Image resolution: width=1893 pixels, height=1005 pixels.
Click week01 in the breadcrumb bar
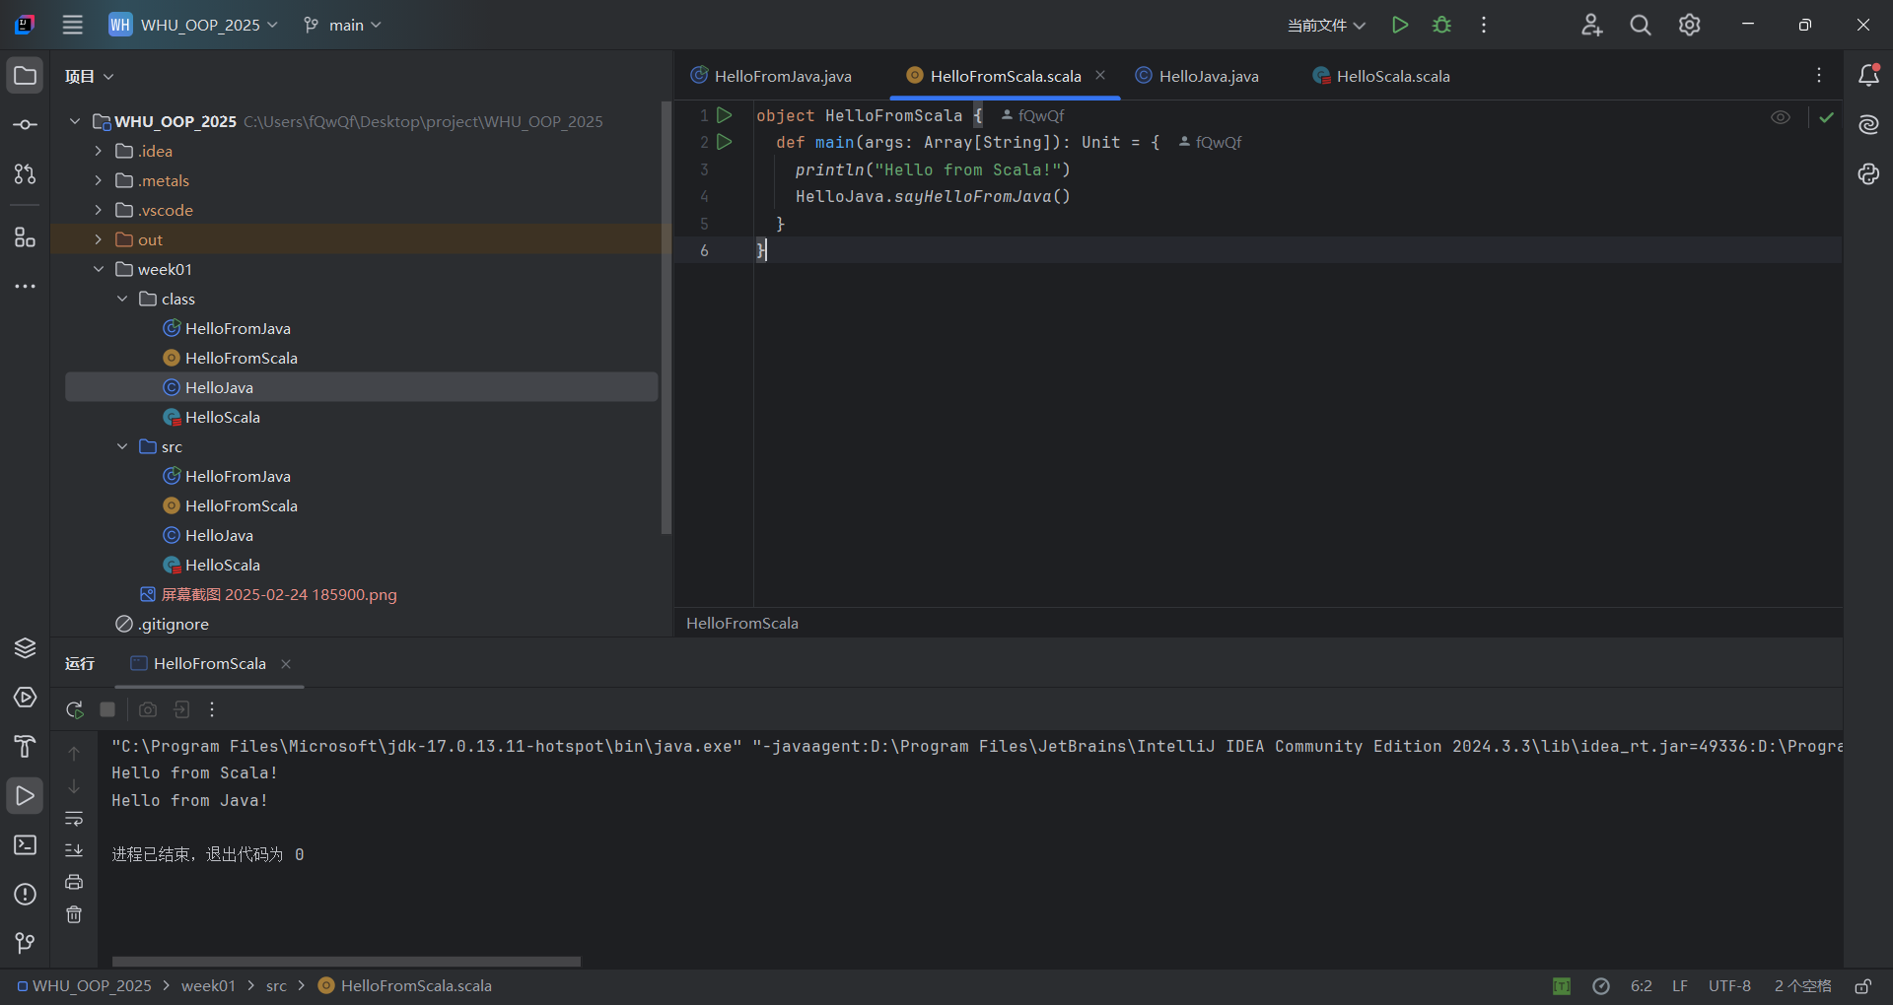pyautogui.click(x=208, y=986)
